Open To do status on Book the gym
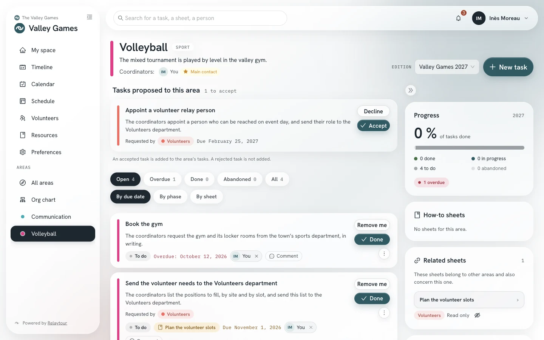544x340 pixels. click(138, 256)
